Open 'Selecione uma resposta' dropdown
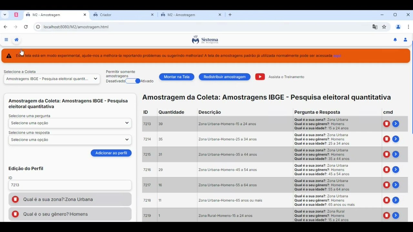The image size is (413, 232). 70,140
